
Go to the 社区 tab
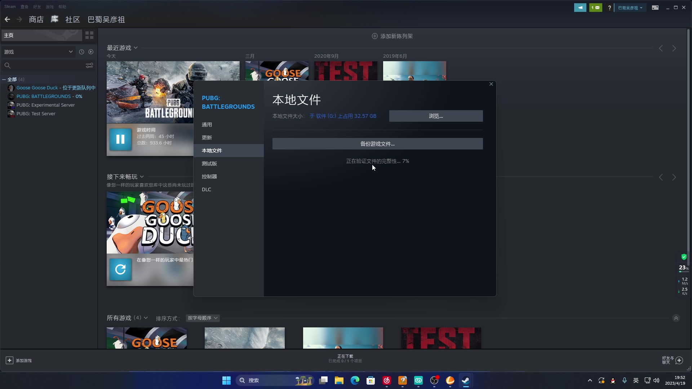click(72, 19)
